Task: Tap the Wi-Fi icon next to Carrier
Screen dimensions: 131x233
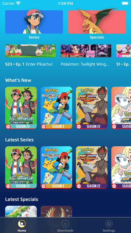Action: (18, 3)
